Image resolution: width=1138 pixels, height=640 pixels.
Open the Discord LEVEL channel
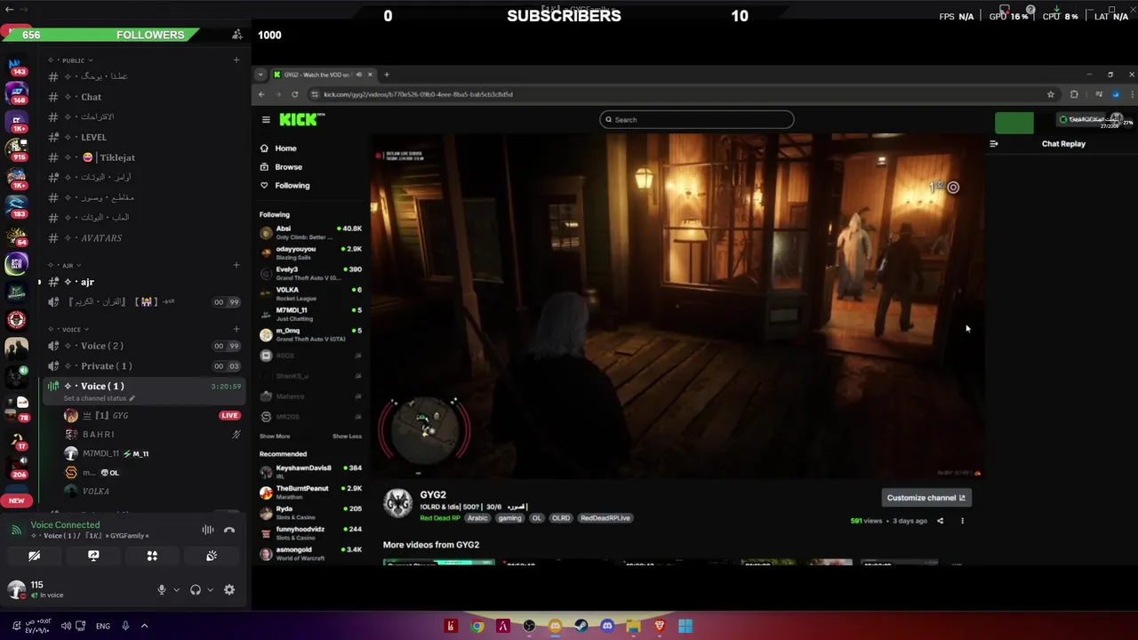tap(142, 137)
